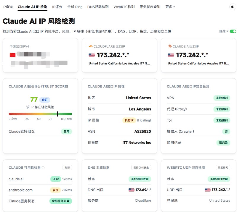The image size is (237, 212).
Task: Click the 否 badge for 机器人 (Crawler)
Action: (x=226, y=131)
